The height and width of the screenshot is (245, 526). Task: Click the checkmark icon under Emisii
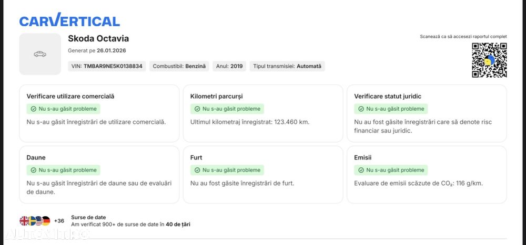click(361, 170)
